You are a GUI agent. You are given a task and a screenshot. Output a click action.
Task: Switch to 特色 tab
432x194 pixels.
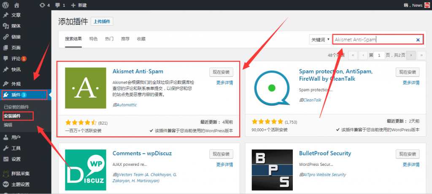(93, 39)
